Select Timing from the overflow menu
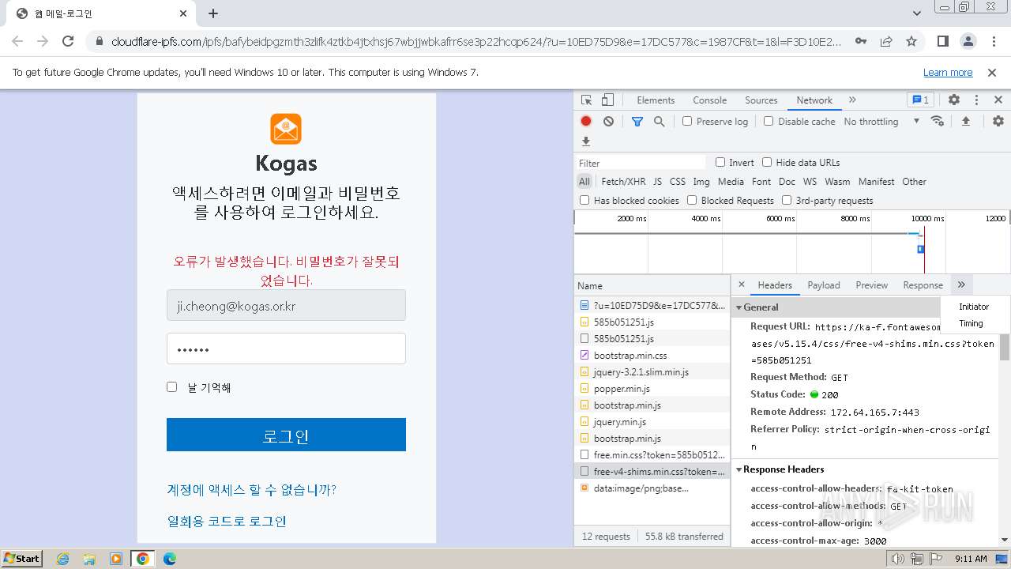1011x569 pixels. (x=971, y=323)
